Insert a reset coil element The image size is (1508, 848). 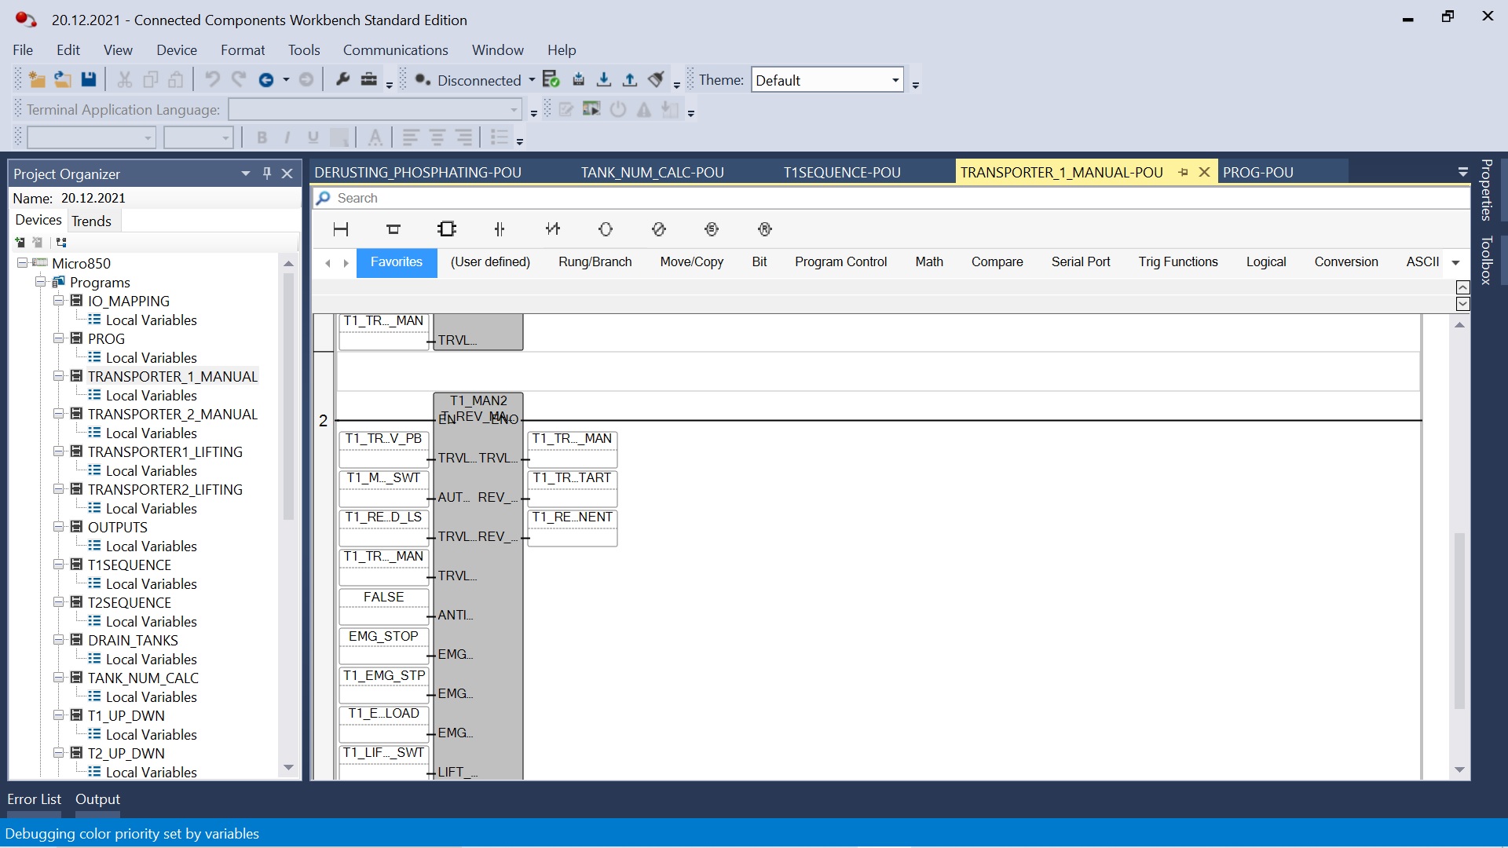point(765,229)
